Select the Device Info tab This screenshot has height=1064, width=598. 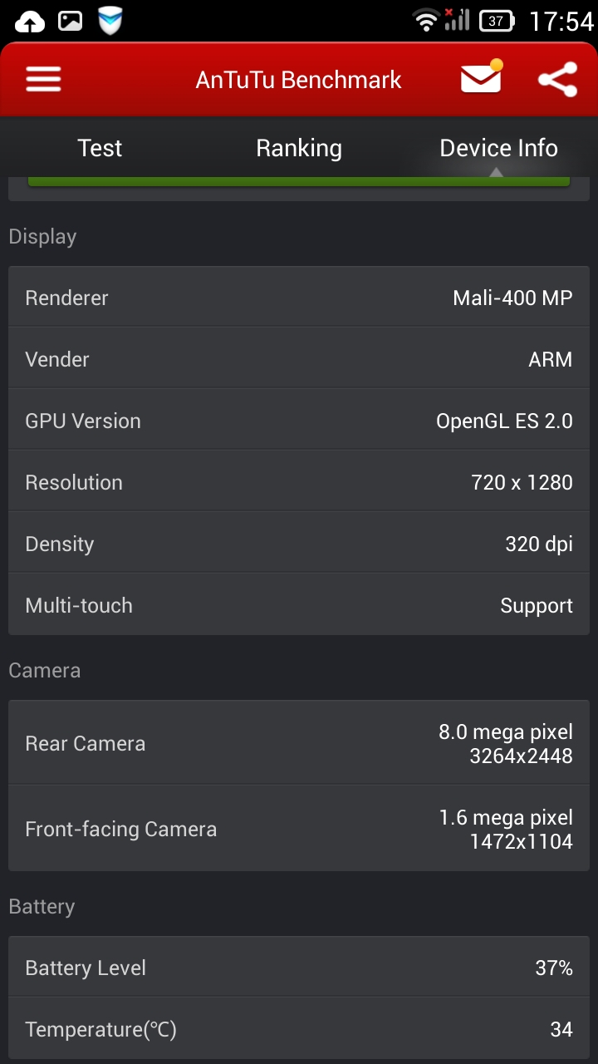(x=498, y=148)
